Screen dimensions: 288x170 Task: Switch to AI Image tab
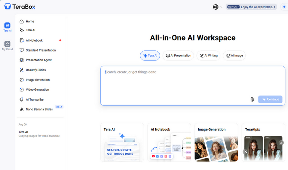click(x=234, y=56)
